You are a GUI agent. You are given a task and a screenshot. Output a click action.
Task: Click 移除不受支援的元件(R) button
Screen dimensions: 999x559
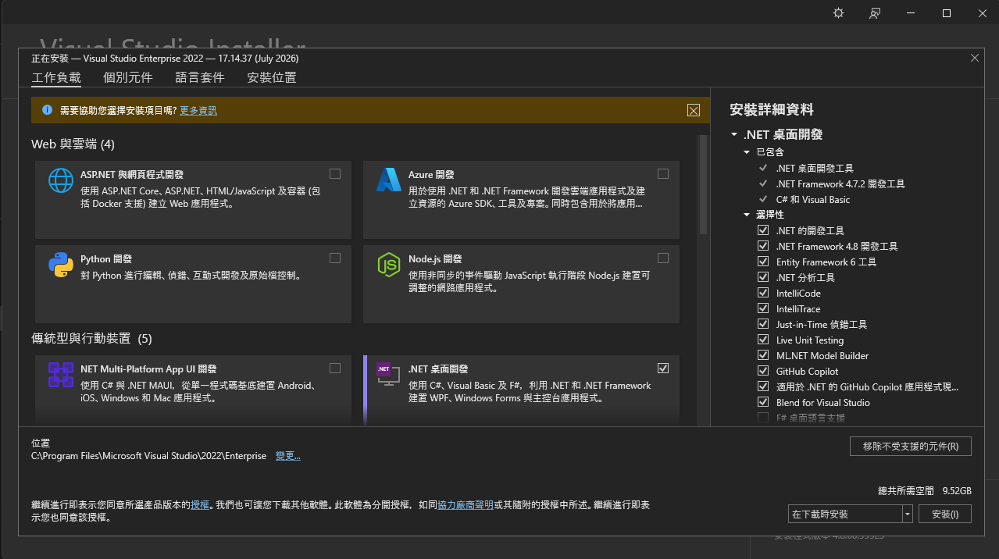pyautogui.click(x=911, y=446)
